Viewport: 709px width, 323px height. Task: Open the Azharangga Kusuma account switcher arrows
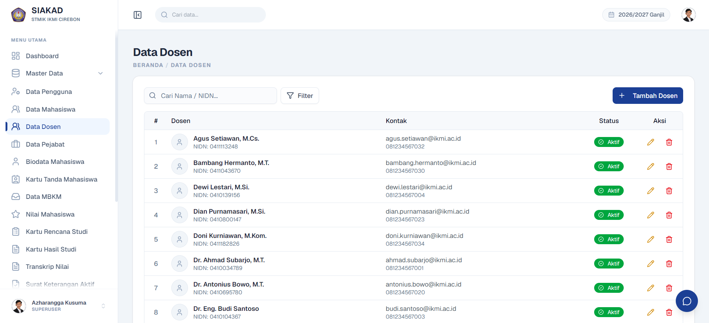tap(103, 306)
